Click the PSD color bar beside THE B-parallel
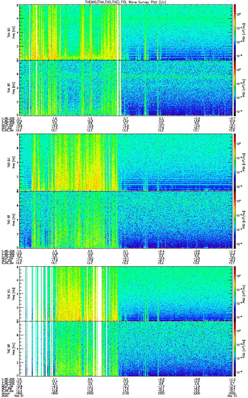The image size is (248, 398). point(235,349)
